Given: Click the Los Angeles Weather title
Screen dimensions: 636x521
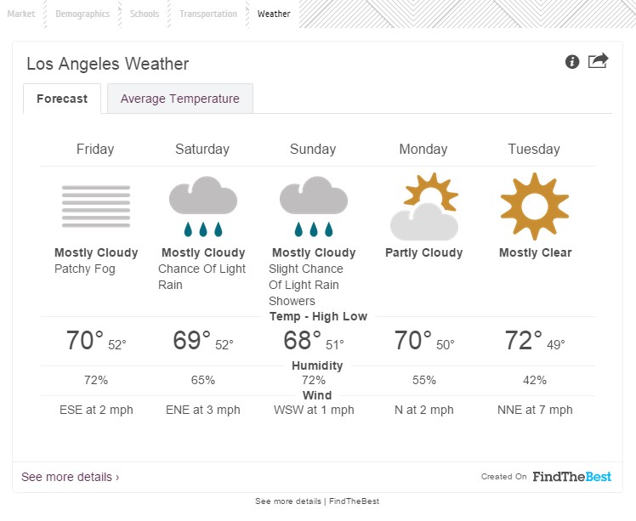Looking at the screenshot, I should [x=108, y=64].
